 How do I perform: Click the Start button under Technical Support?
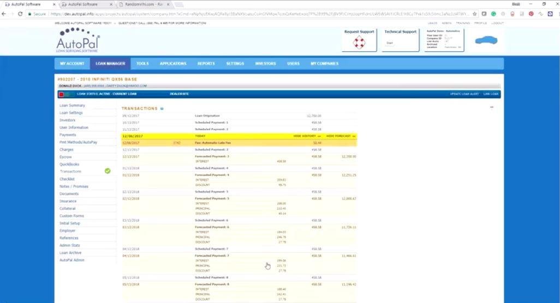390,43
